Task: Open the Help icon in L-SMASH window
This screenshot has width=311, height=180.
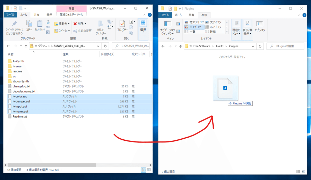Action: pyautogui.click(x=150, y=15)
